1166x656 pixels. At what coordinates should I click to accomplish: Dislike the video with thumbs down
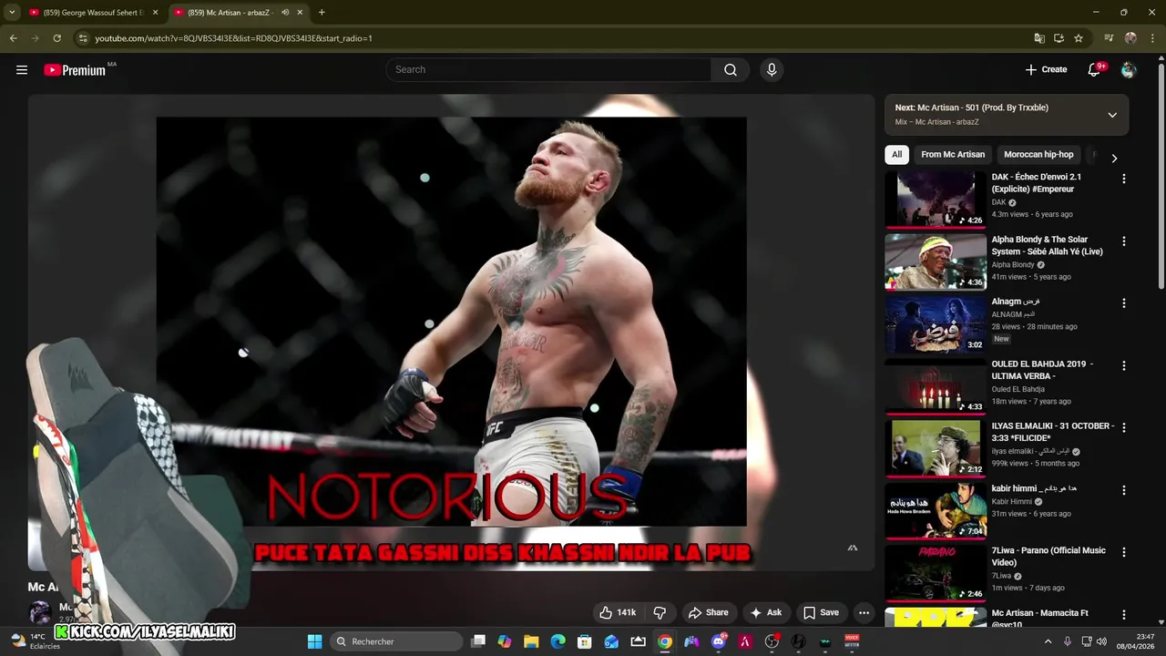coord(660,612)
